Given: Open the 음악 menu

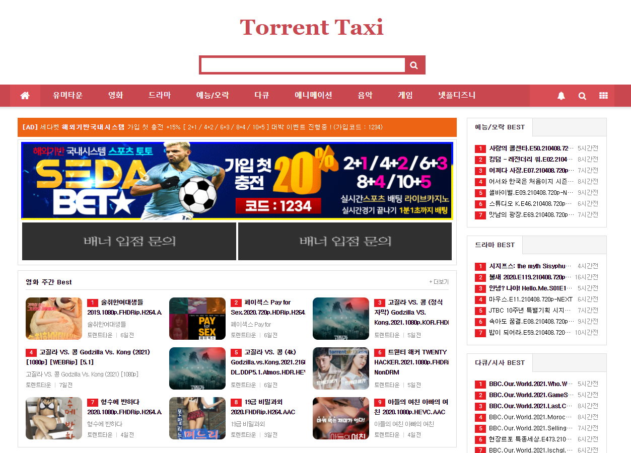Looking at the screenshot, I should tap(365, 96).
